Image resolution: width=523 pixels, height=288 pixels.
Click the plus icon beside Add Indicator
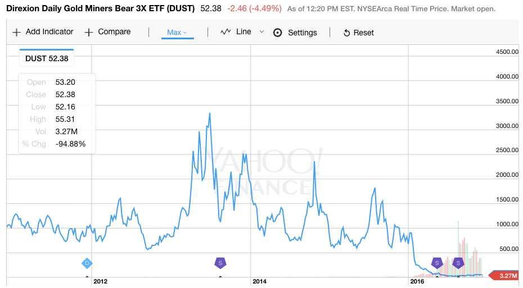pyautogui.click(x=16, y=33)
